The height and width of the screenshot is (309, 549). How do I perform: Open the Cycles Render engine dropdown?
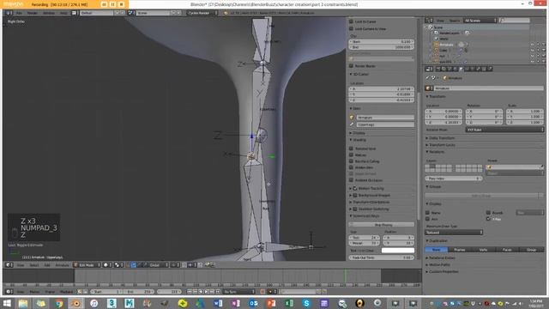(202, 13)
